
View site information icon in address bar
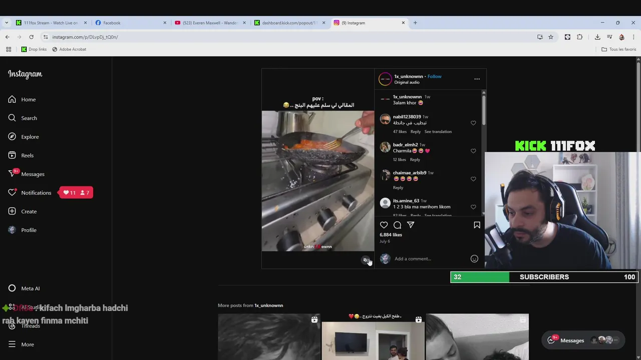coord(46,37)
